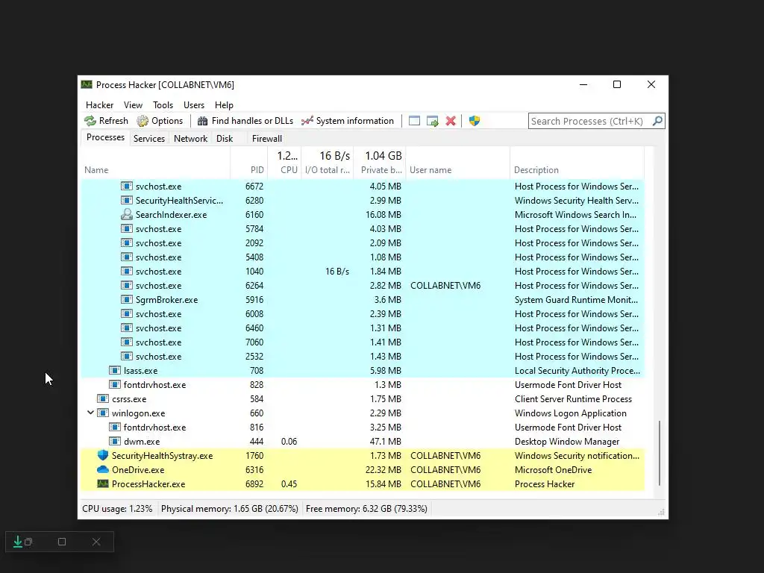Collapse the winlogon.exe tree node
Image resolution: width=764 pixels, height=573 pixels.
coord(90,413)
